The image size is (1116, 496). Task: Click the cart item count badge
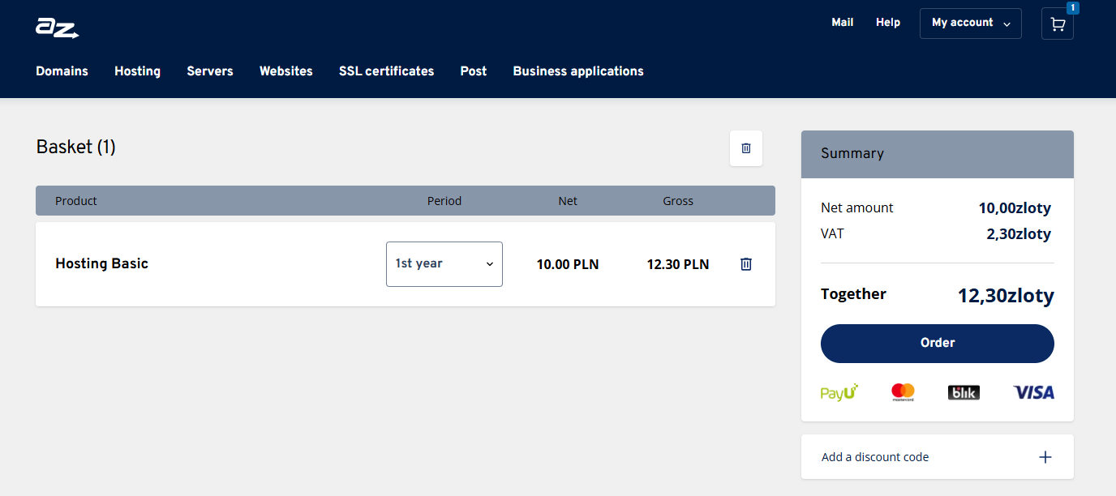pyautogui.click(x=1073, y=8)
